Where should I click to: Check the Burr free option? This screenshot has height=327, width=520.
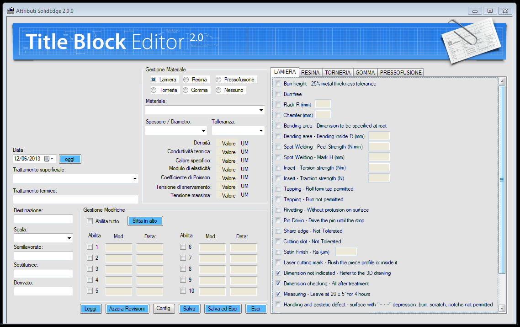tap(278, 94)
